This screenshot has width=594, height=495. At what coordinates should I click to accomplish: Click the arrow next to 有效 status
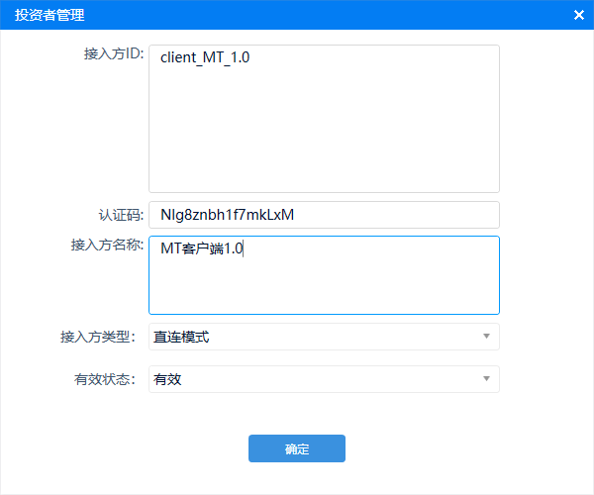pos(485,379)
